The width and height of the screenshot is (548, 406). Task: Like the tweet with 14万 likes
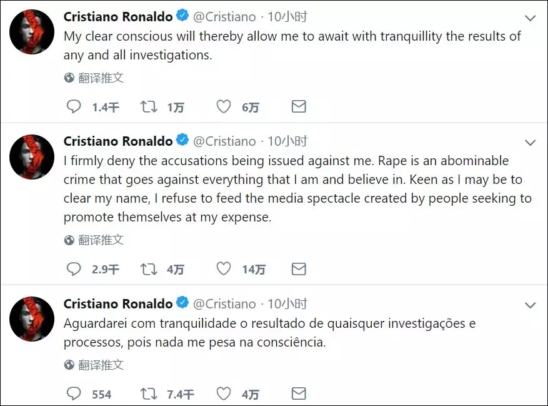pos(224,269)
